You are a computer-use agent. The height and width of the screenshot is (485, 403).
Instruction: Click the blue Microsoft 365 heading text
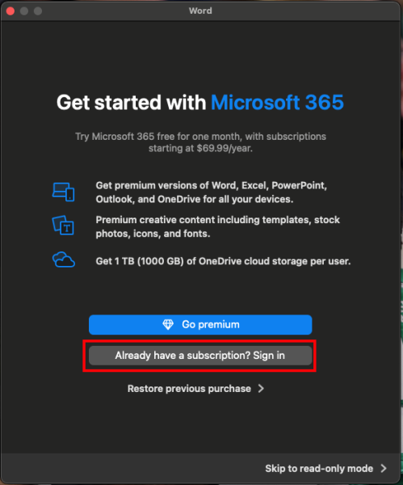[x=277, y=103]
